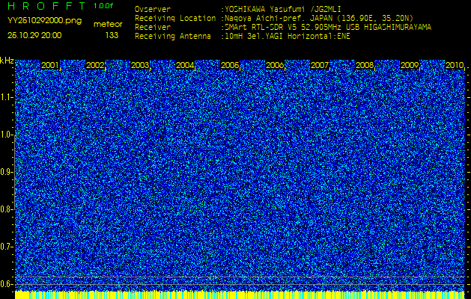Click the 1.0 frequency axis label
The height and width of the screenshot is (299, 471).
coord(6,135)
